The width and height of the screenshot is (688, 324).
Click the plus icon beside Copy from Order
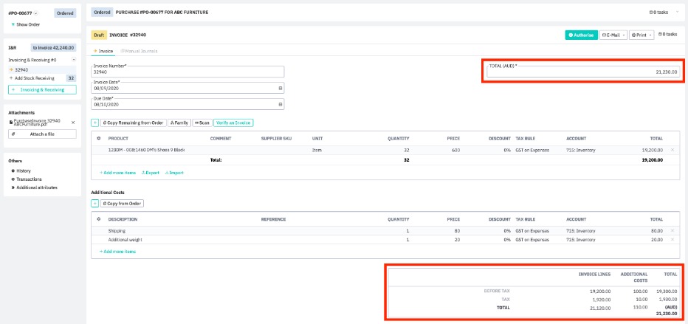pyautogui.click(x=94, y=203)
